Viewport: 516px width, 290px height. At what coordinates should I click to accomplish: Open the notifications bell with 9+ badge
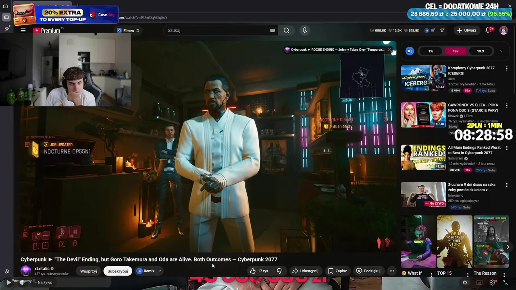coord(488,30)
